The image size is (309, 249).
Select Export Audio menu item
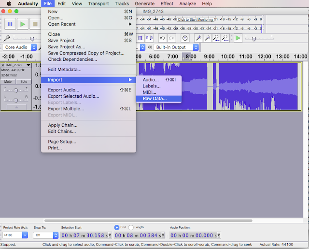88,90
